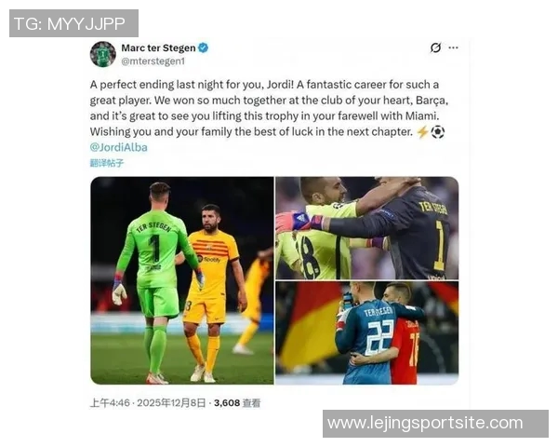Open the @mterstegen1 handle
This screenshot has width=558, height=447.
(153, 61)
